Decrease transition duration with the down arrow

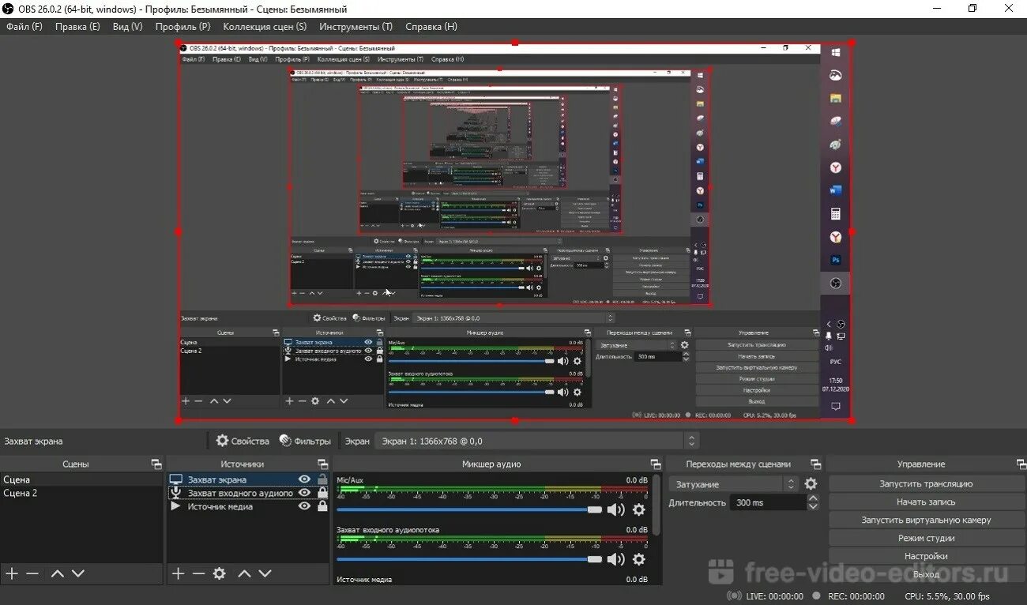[x=813, y=506]
